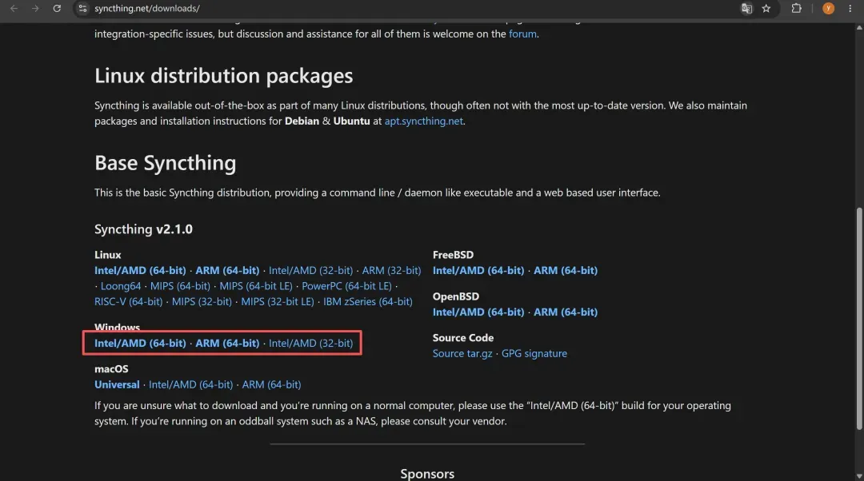Click the scrollbar up arrow
Screen dimensions: 864x481
[x=859, y=27]
